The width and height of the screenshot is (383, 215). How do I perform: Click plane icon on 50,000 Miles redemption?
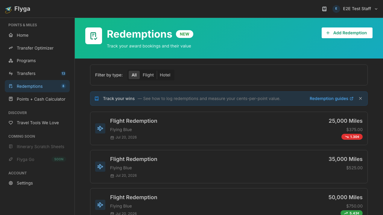click(x=100, y=205)
